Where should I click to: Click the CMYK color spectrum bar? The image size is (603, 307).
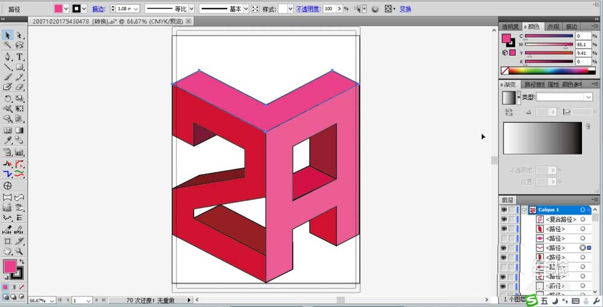coord(549,71)
